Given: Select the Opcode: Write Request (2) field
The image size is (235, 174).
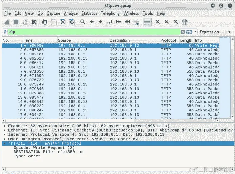Looking at the screenshot, I should pos(44,148).
